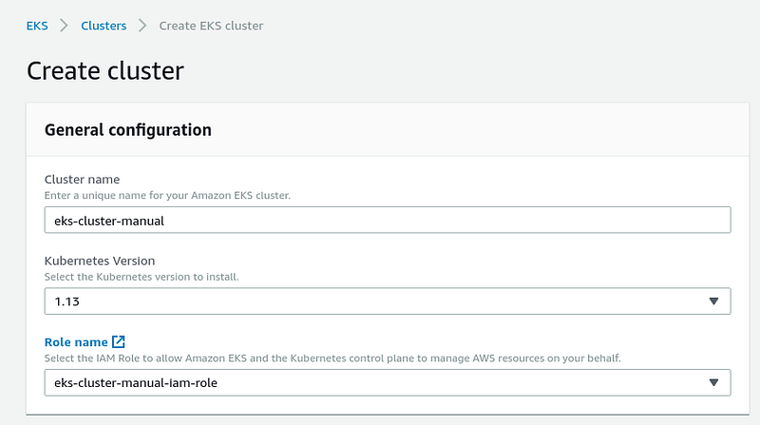Click the breadcrumb chevron after Clusters
Viewport: 760px width, 425px height.
142,26
